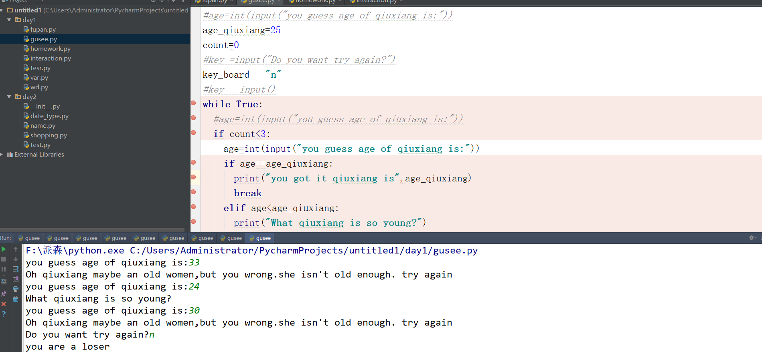This screenshot has height=352, width=762.
Task: Click the python.exe command line in console
Action: point(251,250)
